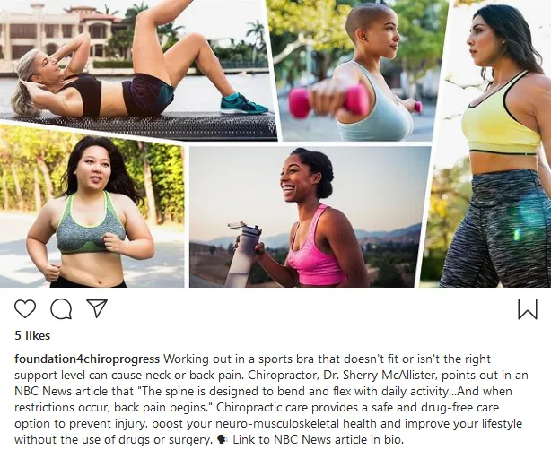
Task: Like the post with heart icon
Action: click(x=25, y=309)
